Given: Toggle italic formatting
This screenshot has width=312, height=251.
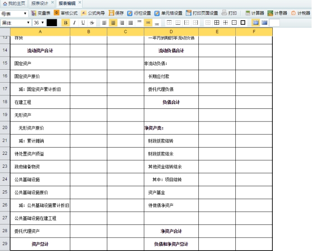Looking at the screenshot, I should pyautogui.click(x=74, y=23).
